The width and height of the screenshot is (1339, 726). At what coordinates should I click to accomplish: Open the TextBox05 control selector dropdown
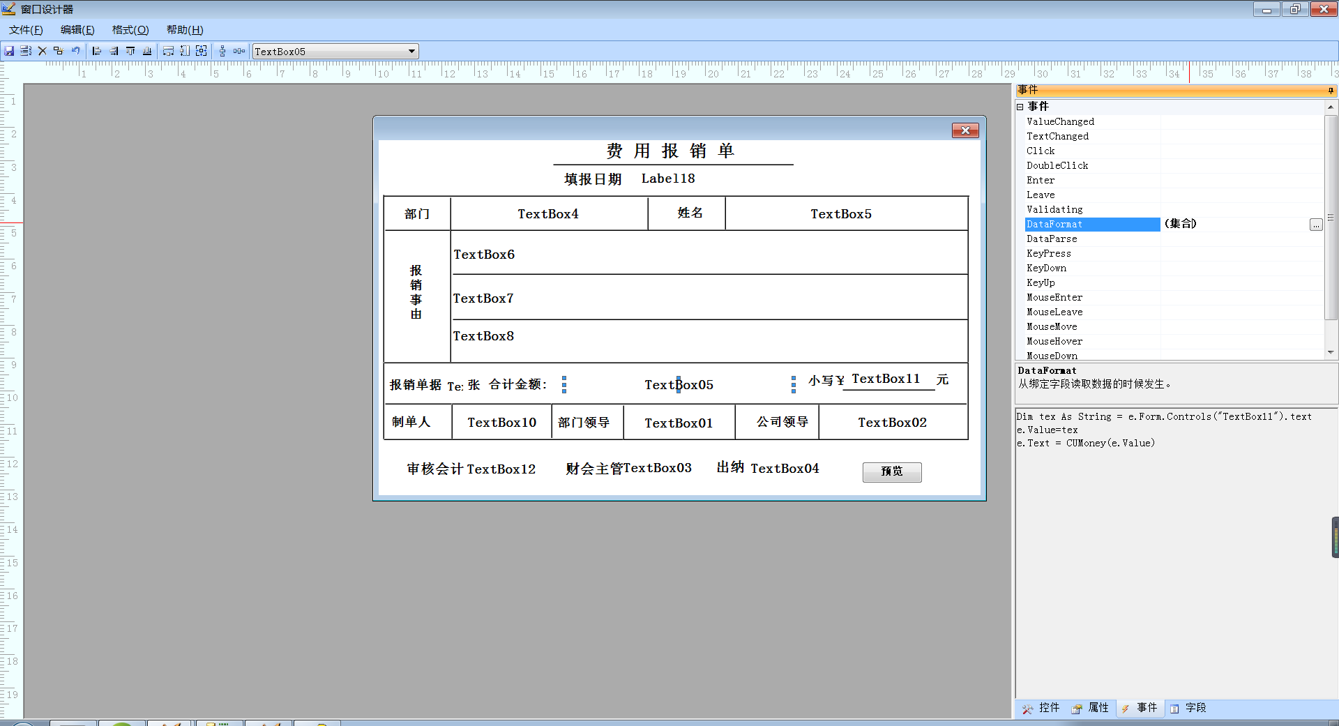coord(411,51)
